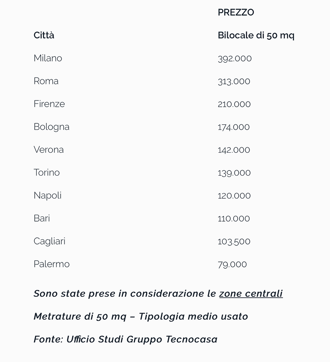Select the Roma row label
Image resolution: width=330 pixels, height=362 pixels.
[x=46, y=81]
